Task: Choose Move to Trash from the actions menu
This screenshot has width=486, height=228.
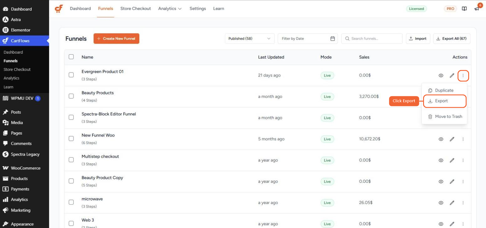Action: pyautogui.click(x=444, y=116)
